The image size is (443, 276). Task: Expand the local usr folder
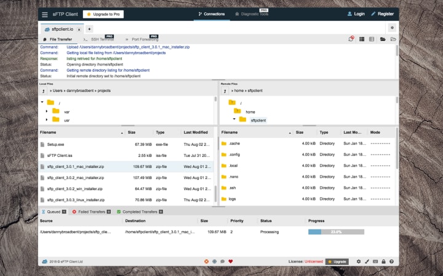click(47, 120)
